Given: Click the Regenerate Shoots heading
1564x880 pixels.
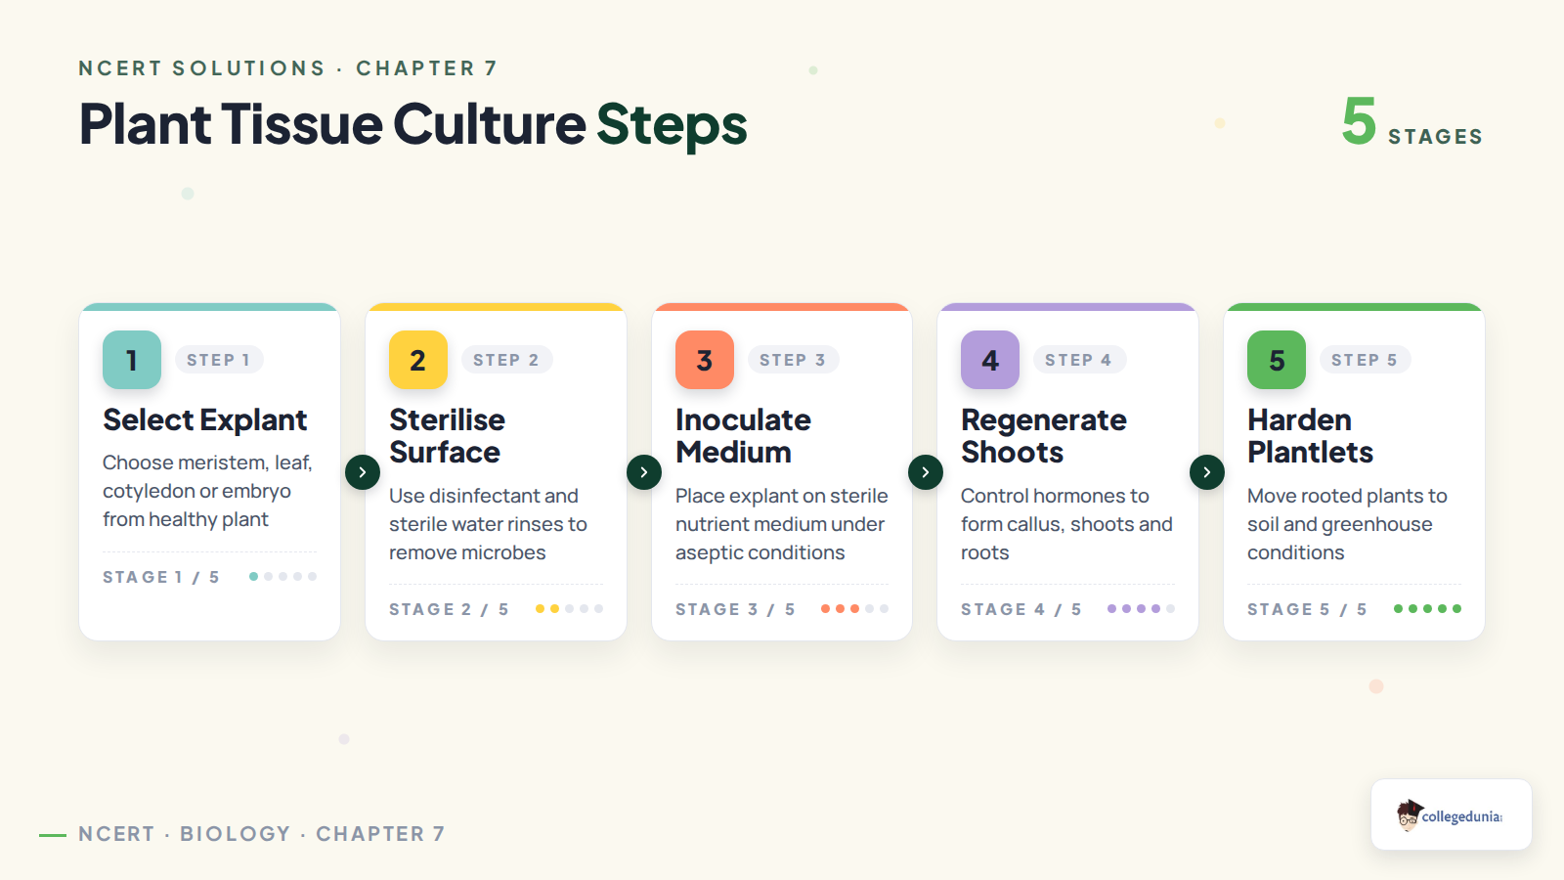Looking at the screenshot, I should point(1044,436).
